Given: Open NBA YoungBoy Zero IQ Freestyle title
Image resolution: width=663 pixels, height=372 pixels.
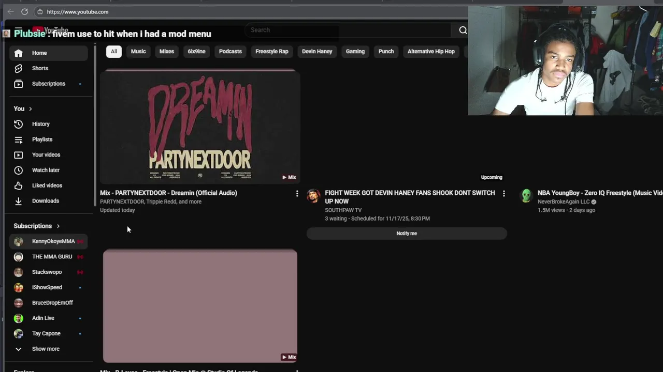Looking at the screenshot, I should tap(600, 193).
